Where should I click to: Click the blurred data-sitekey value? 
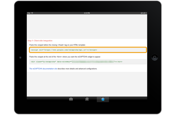point(93,61)
